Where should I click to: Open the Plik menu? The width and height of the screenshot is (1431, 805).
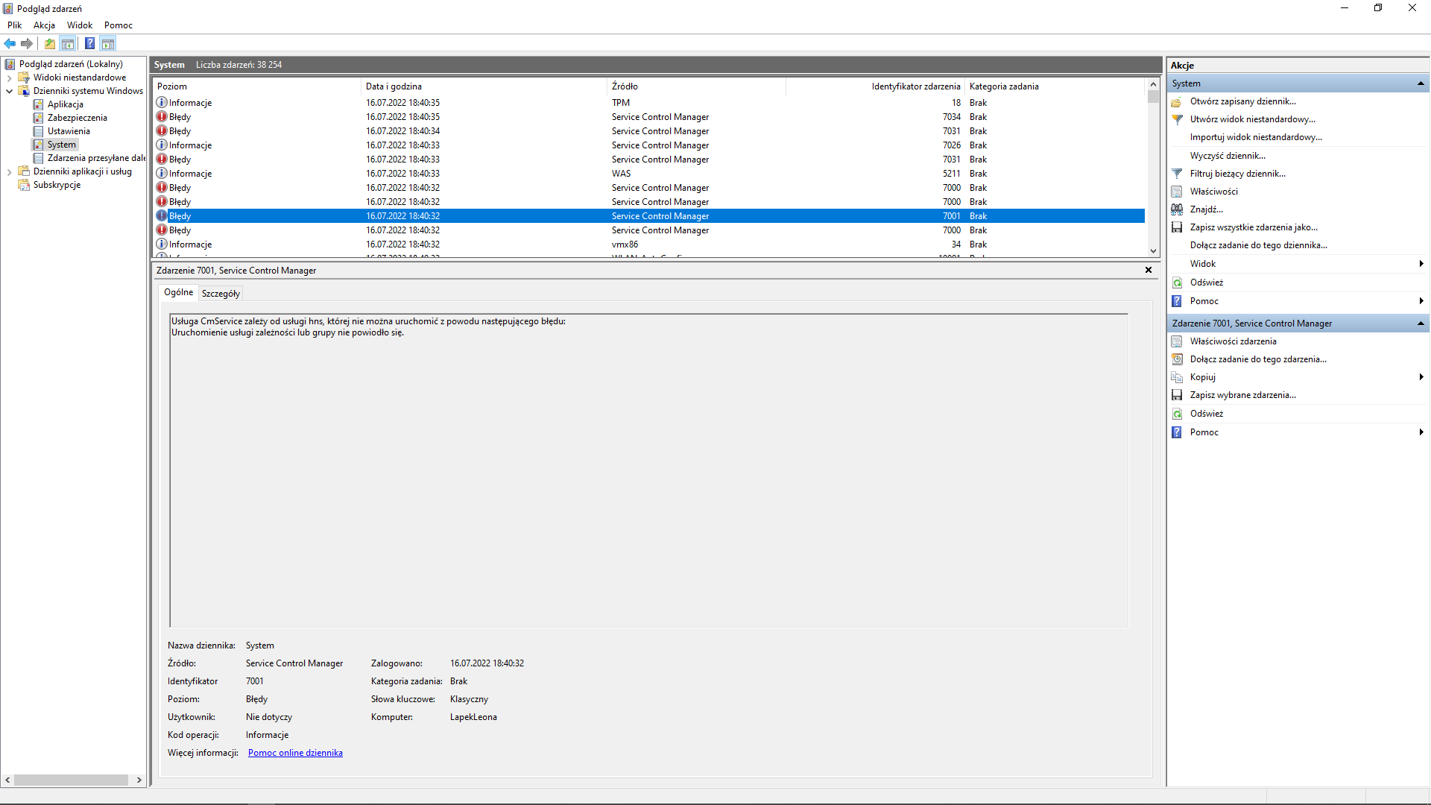pos(14,25)
